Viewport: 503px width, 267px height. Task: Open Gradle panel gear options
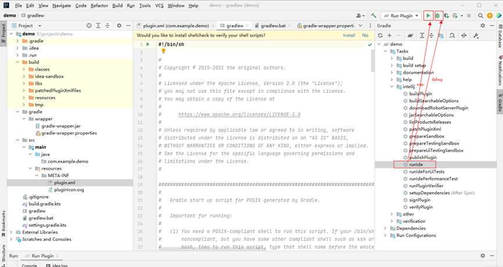point(483,26)
